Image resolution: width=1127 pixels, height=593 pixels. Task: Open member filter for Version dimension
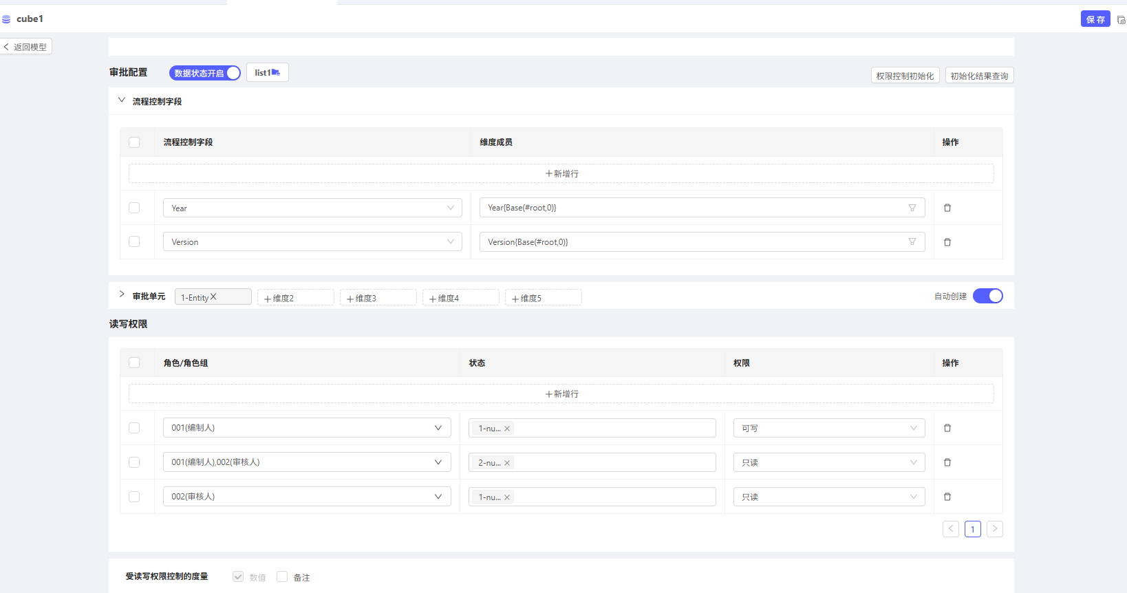click(x=912, y=242)
